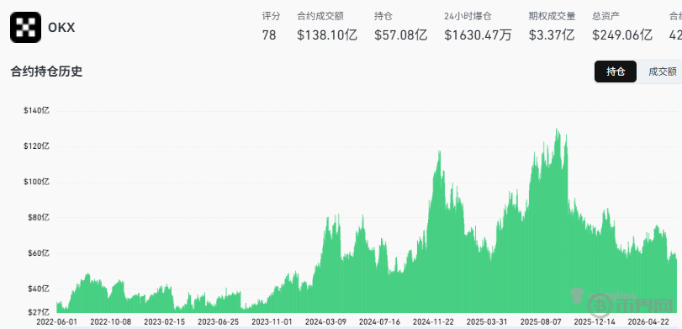Viewport: 682px width, 329px height.
Task: Switch to the 成交额 tab
Action: tap(662, 72)
